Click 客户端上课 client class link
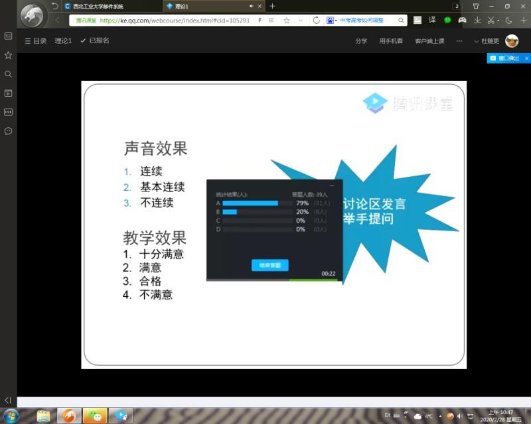Image resolution: width=531 pixels, height=424 pixels. [429, 41]
